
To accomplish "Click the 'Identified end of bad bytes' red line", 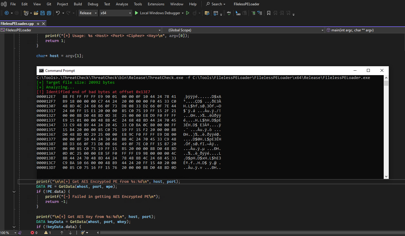I will pyautogui.click(x=93, y=92).
